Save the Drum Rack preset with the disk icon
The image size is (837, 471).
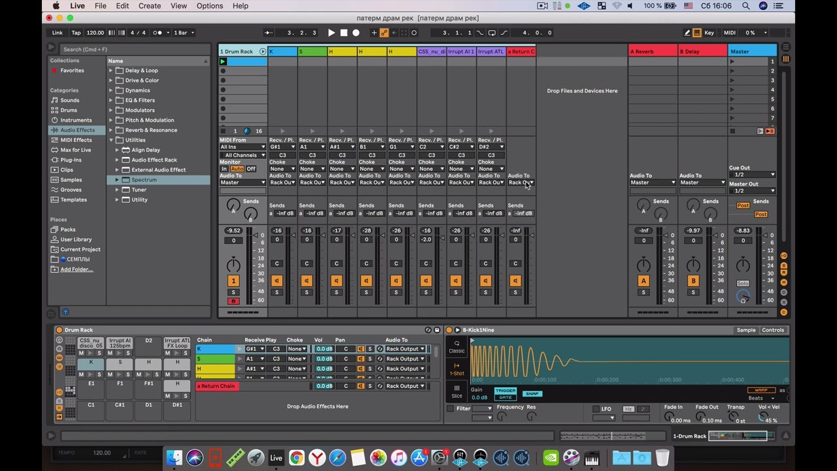click(437, 330)
